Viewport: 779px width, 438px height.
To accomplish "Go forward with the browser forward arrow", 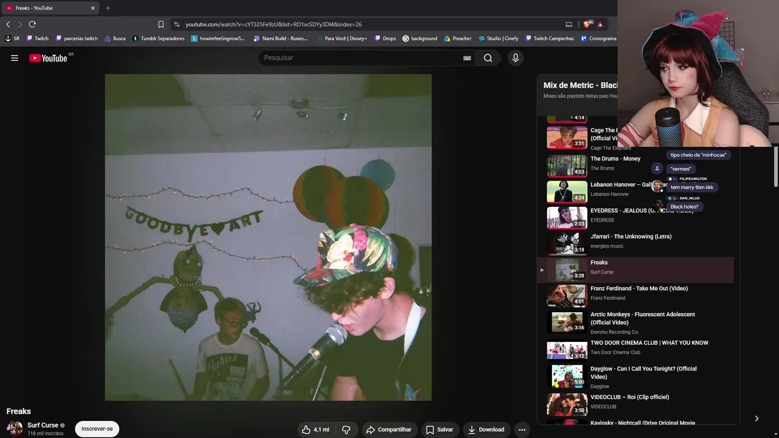I will [x=19, y=24].
